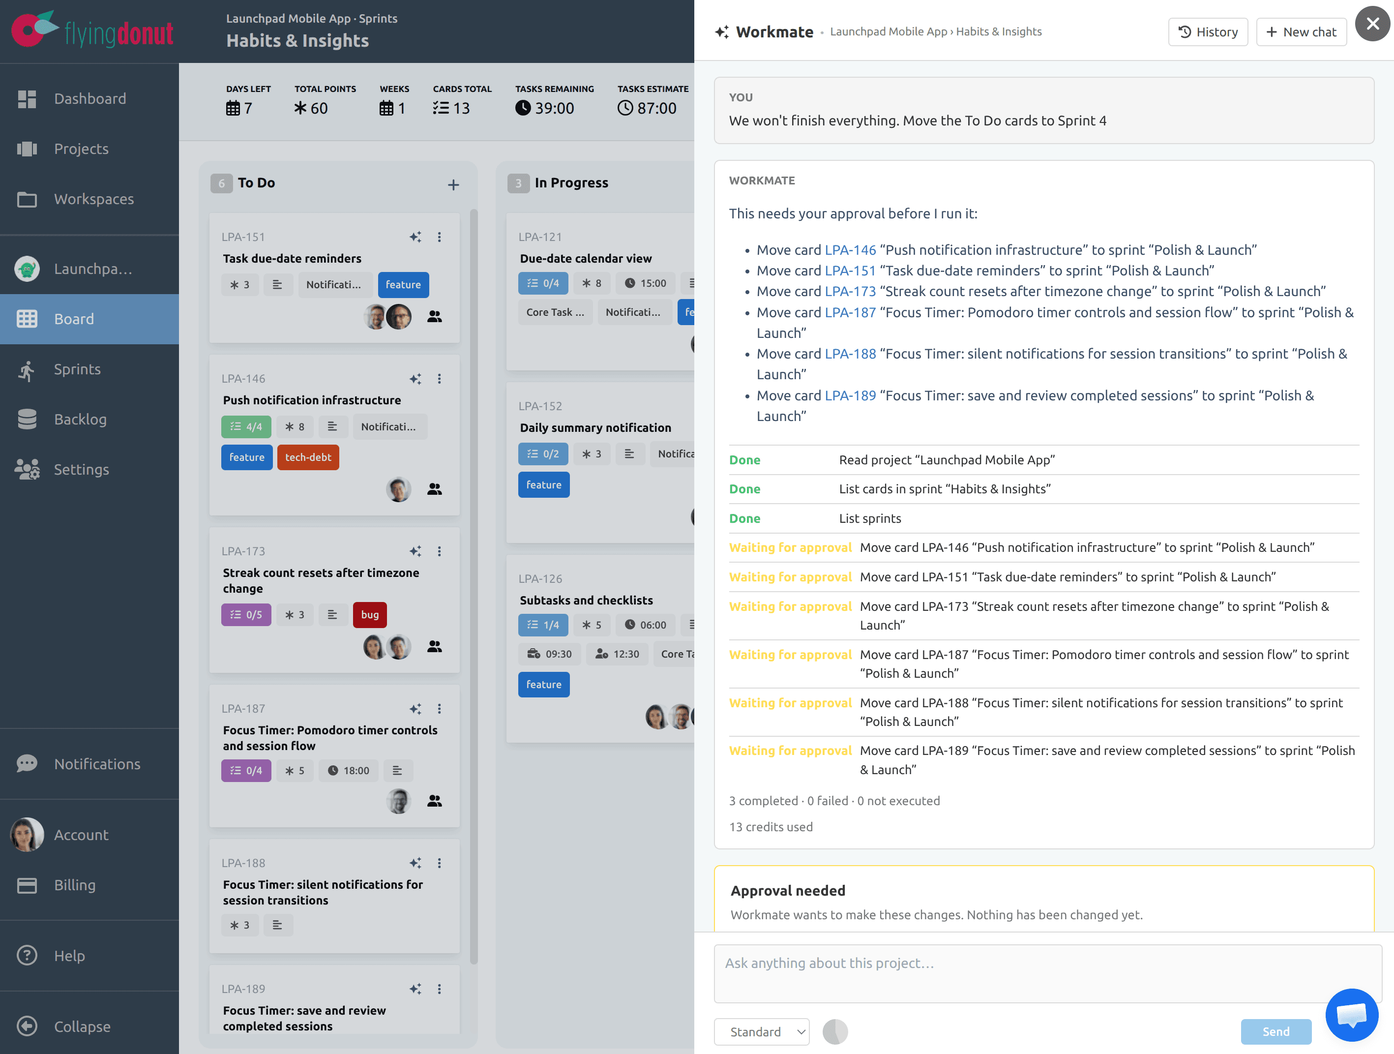Click the Billing card icon
The height and width of the screenshot is (1054, 1394).
pyautogui.click(x=27, y=885)
